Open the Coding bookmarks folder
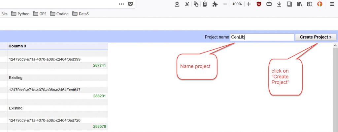338x132 pixels. pyautogui.click(x=59, y=14)
